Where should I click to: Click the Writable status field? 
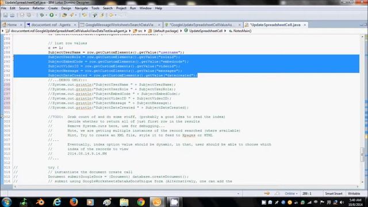click(354, 194)
